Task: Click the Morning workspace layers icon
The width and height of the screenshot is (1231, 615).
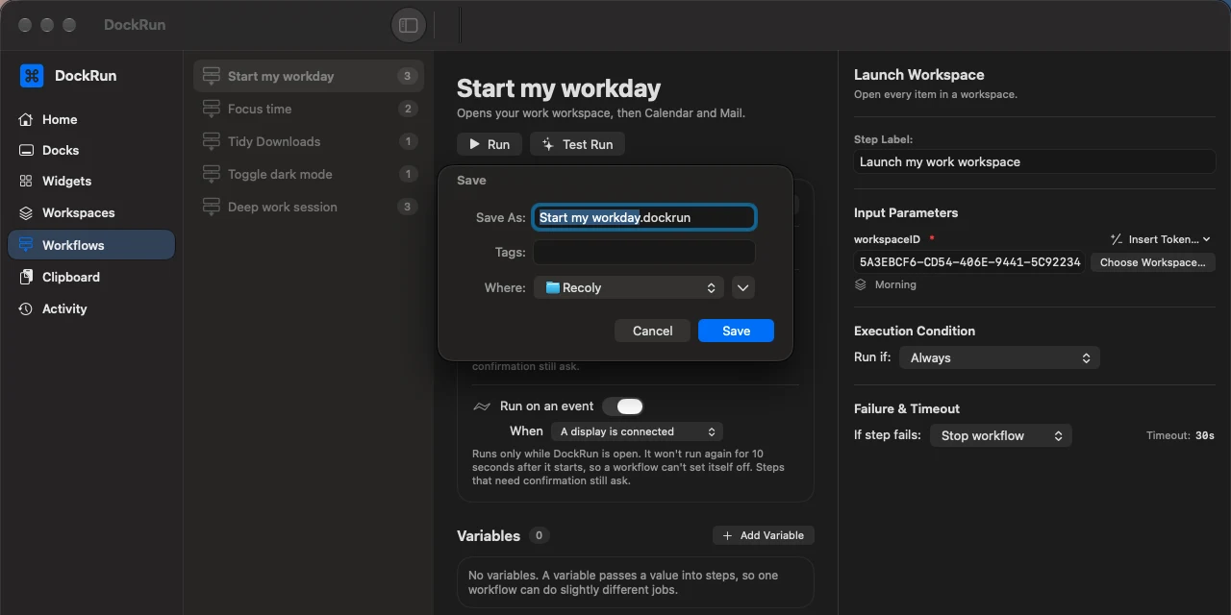Action: click(x=861, y=284)
